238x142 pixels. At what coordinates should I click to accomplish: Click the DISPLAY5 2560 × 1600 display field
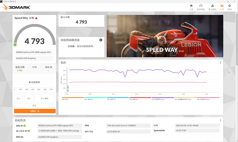click(x=59, y=131)
